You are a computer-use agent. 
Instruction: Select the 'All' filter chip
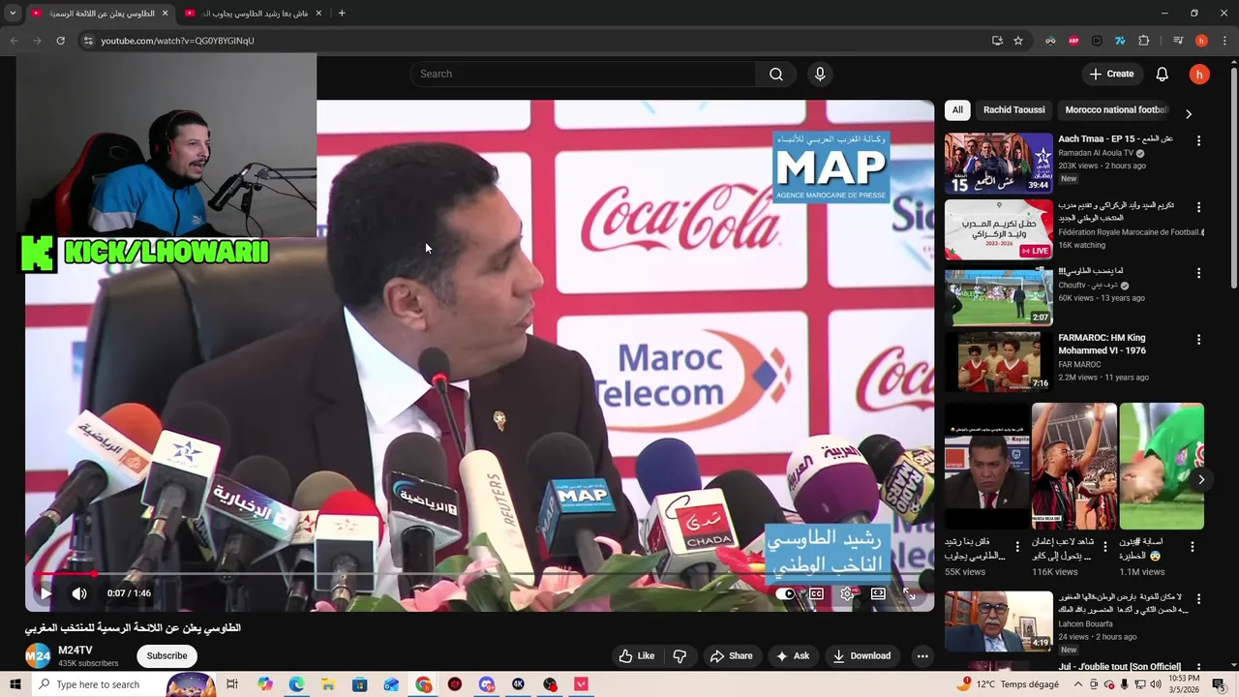[957, 109]
